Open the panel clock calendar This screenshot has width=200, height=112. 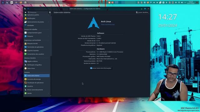tap(191, 2)
